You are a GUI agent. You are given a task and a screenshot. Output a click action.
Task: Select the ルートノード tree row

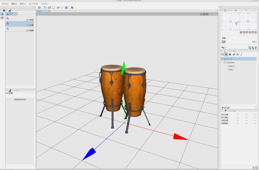pos(239,59)
